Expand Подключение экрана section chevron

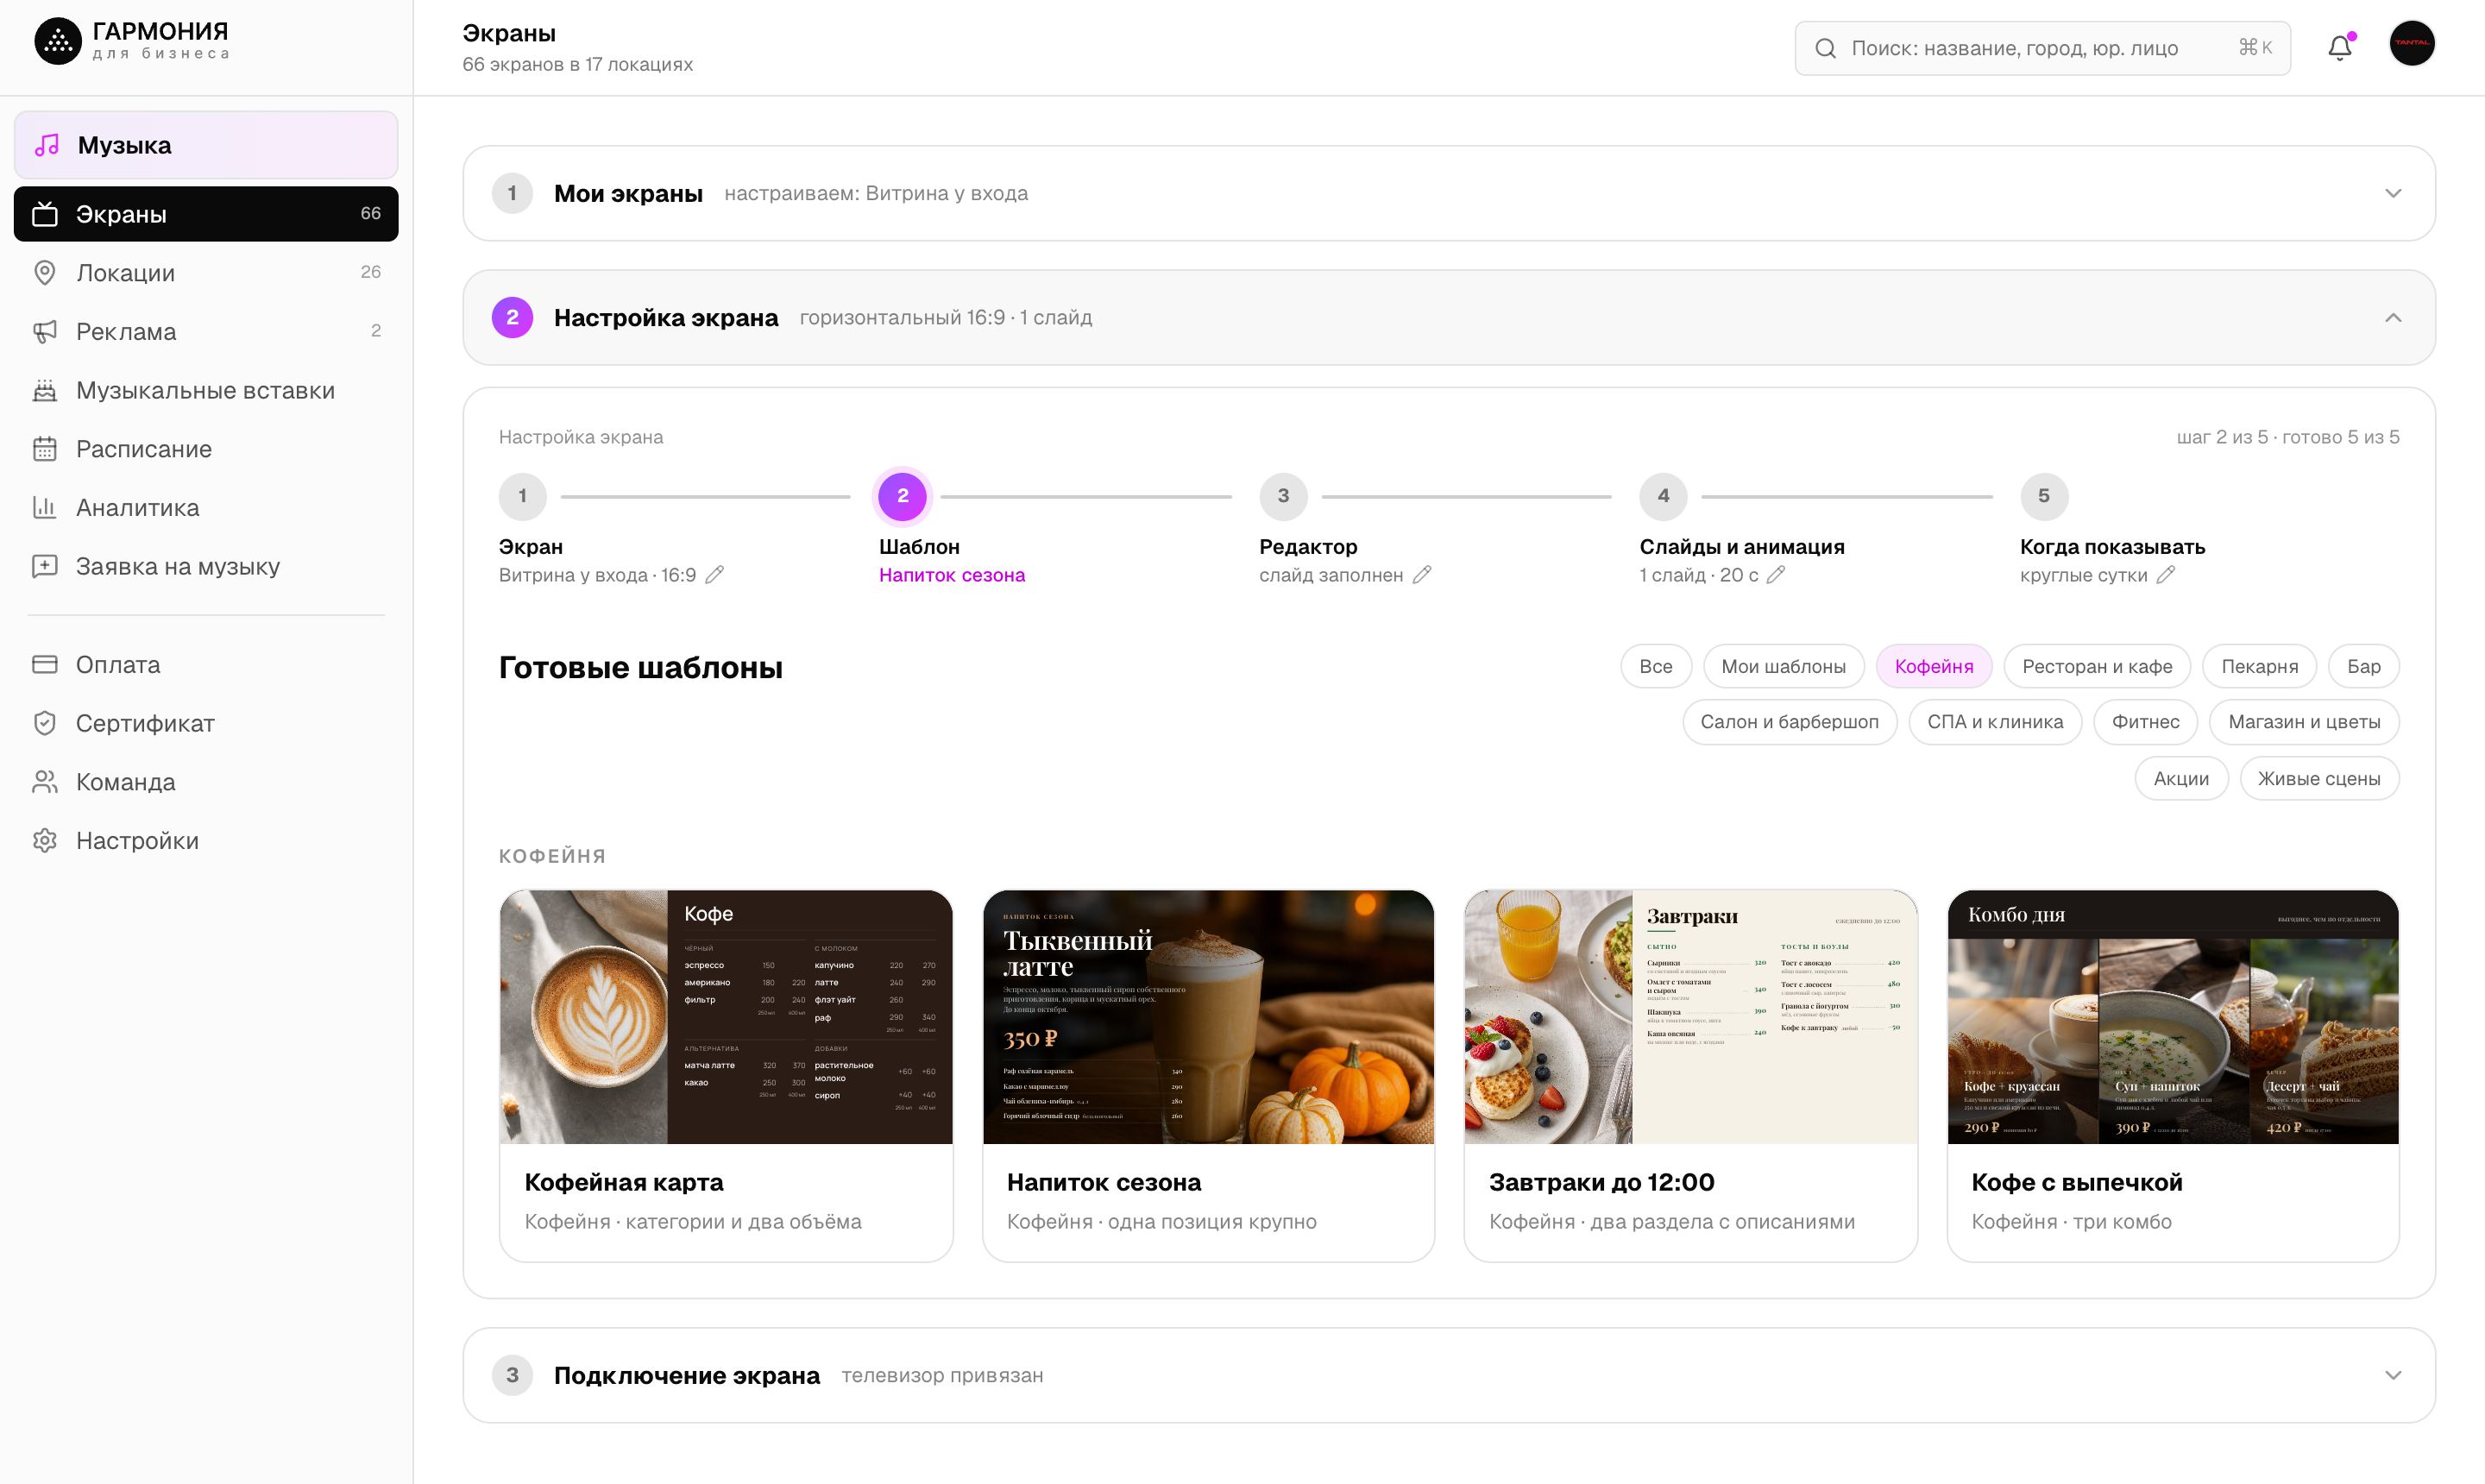click(2393, 1375)
